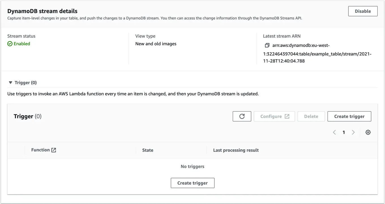Create trigger using the header button
The width and height of the screenshot is (385, 204).
(x=349, y=116)
